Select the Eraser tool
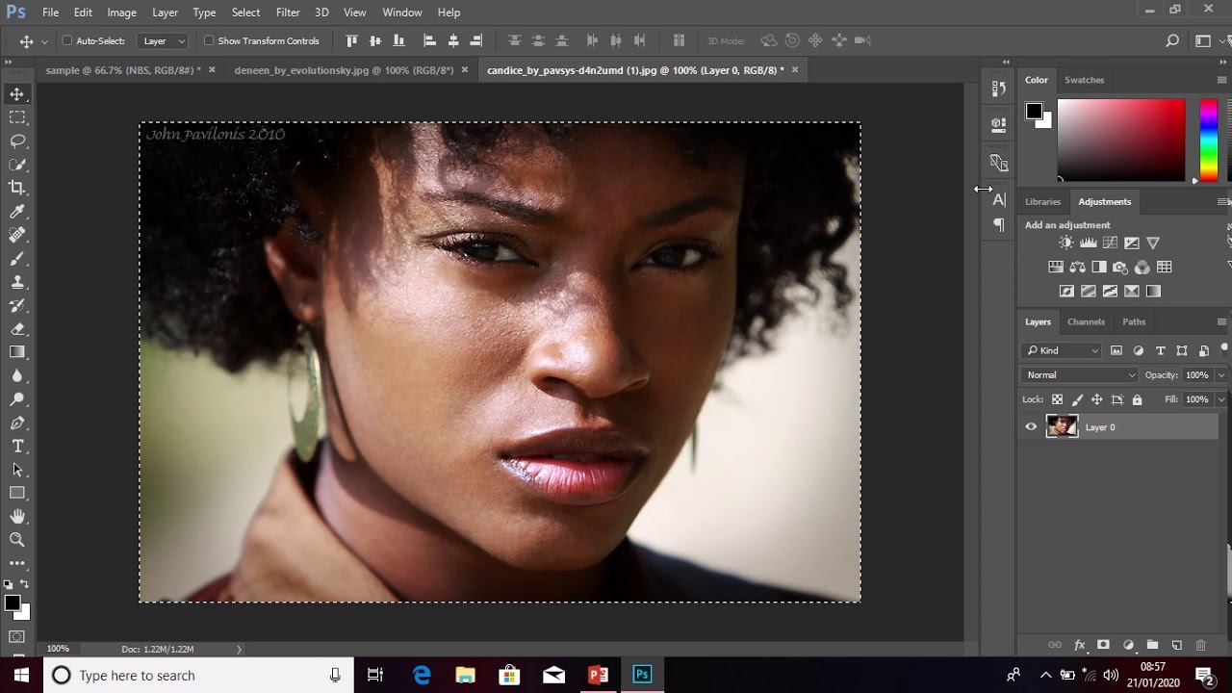The height and width of the screenshot is (693, 1232). click(x=17, y=329)
